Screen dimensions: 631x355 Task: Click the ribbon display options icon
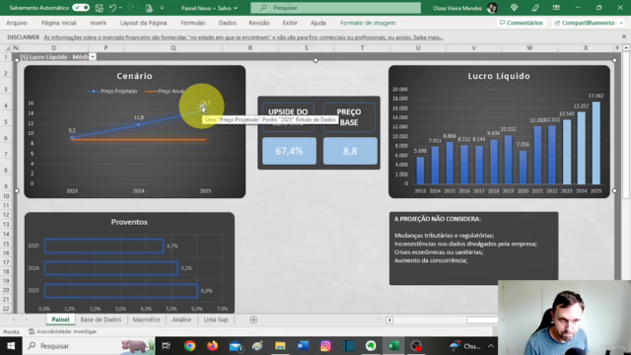coord(556,8)
